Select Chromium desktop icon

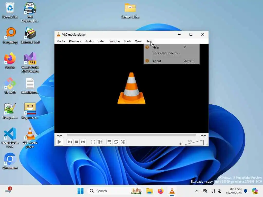pyautogui.click(x=10, y=161)
